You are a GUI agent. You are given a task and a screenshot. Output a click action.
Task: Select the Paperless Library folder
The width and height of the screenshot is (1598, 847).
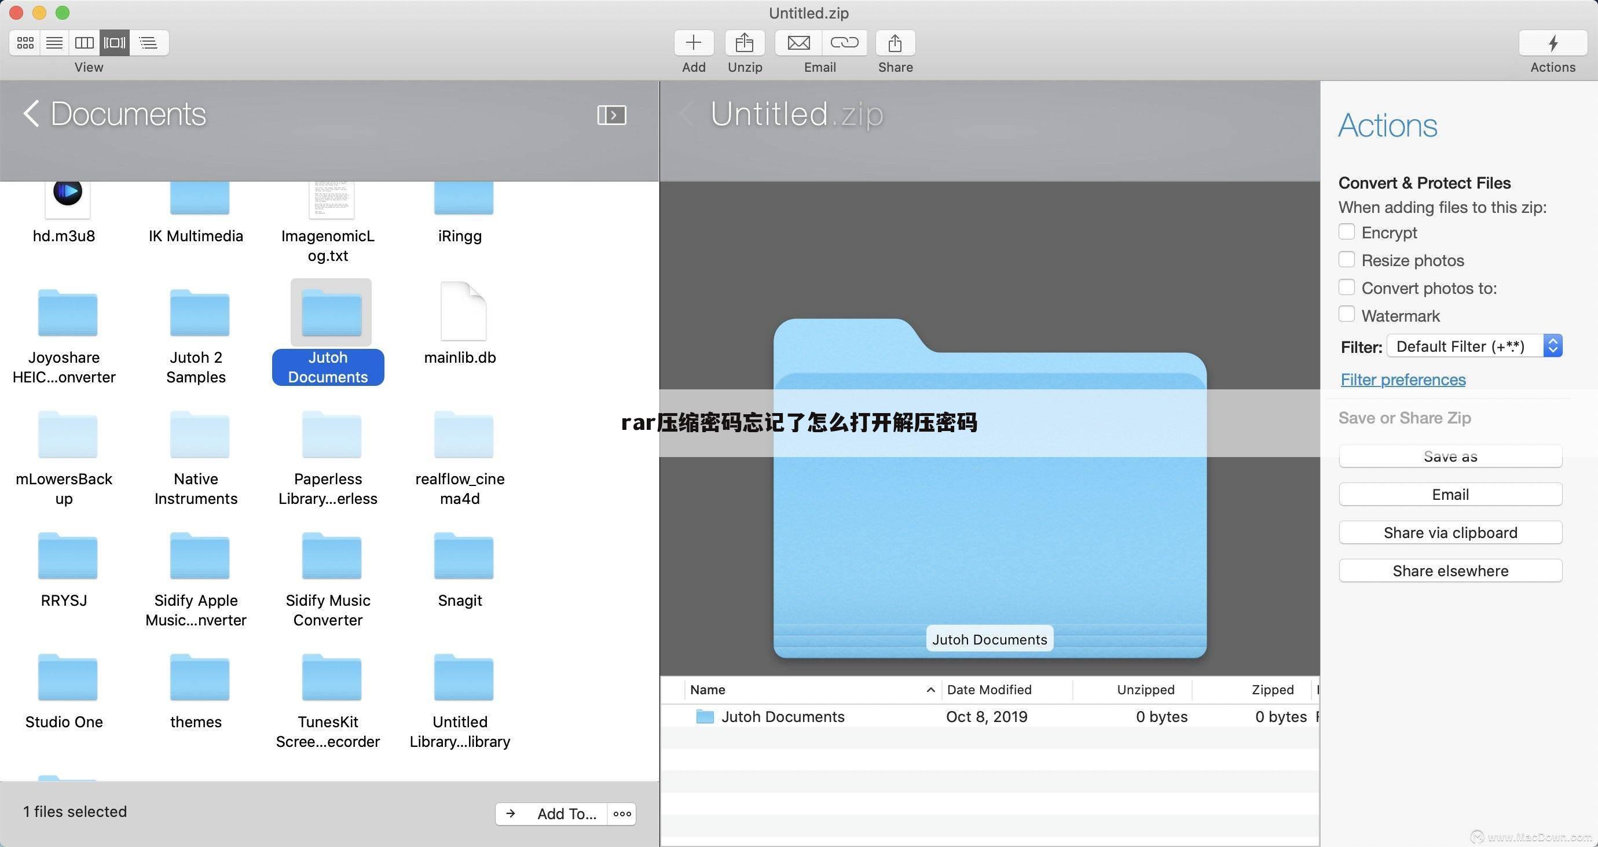(x=328, y=458)
